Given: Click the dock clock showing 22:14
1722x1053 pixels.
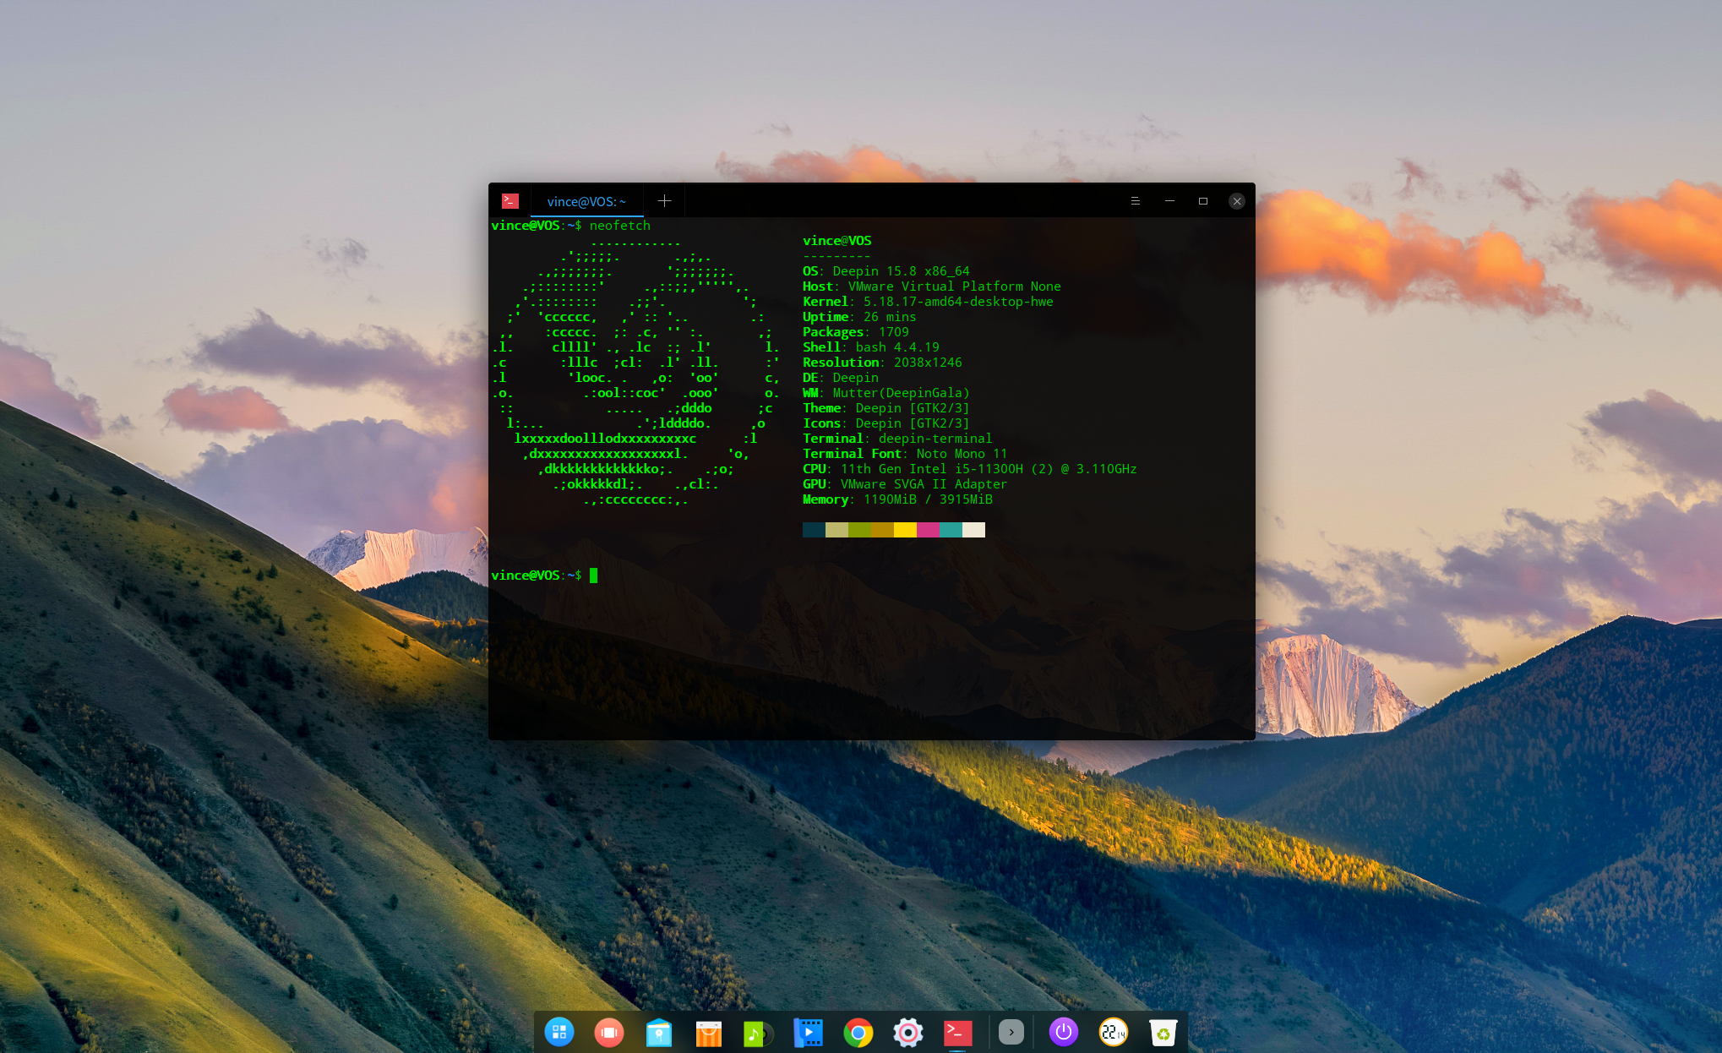Looking at the screenshot, I should 1113,1032.
